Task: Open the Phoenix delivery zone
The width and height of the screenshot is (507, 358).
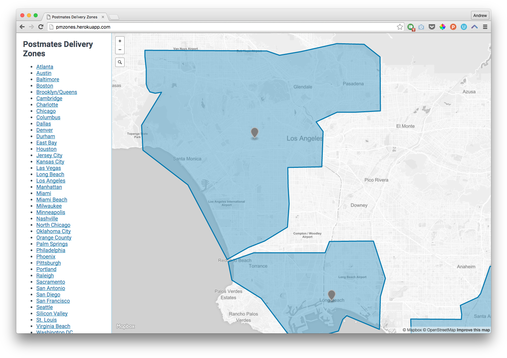Action: coord(46,257)
